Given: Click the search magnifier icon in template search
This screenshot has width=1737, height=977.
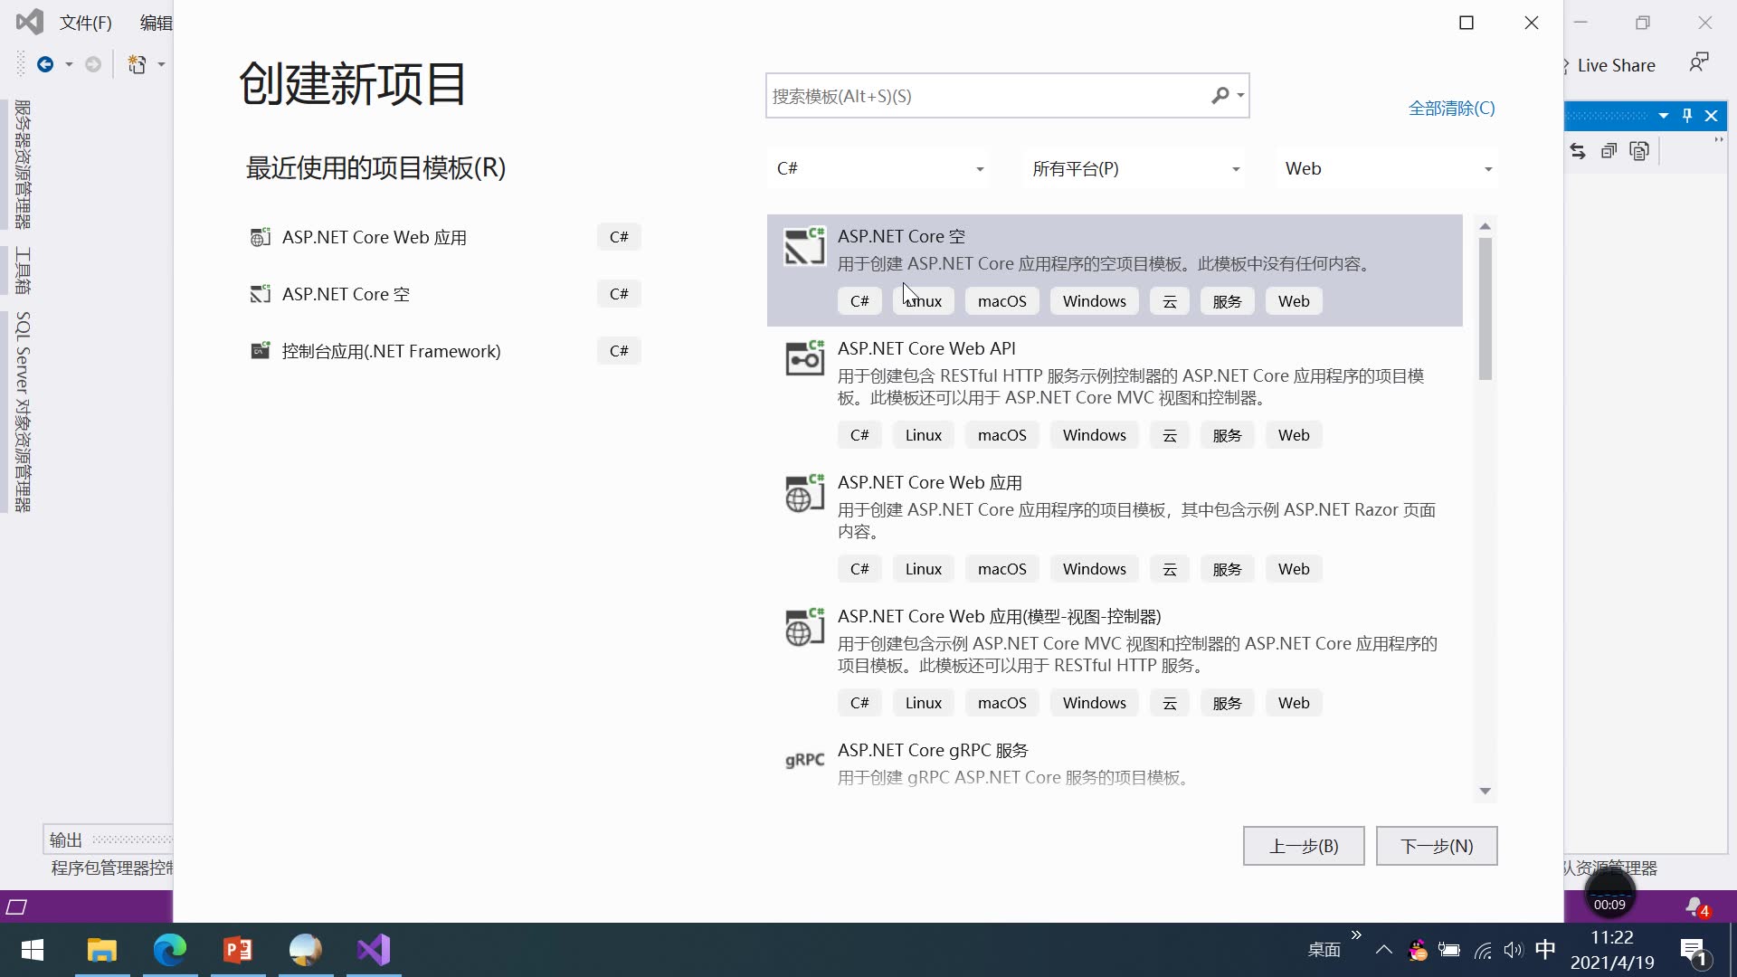Looking at the screenshot, I should tap(1220, 95).
